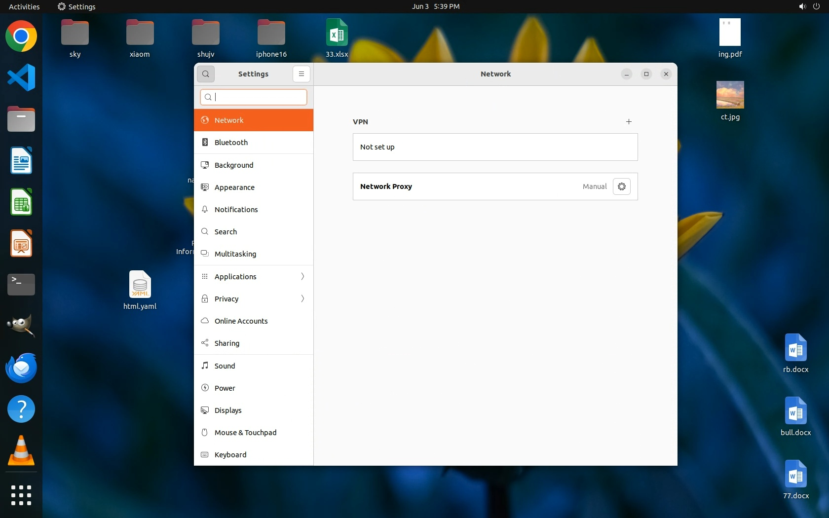Screen dimensions: 829x518
Task: Show Applications grid in the dock
Action: click(21, 495)
